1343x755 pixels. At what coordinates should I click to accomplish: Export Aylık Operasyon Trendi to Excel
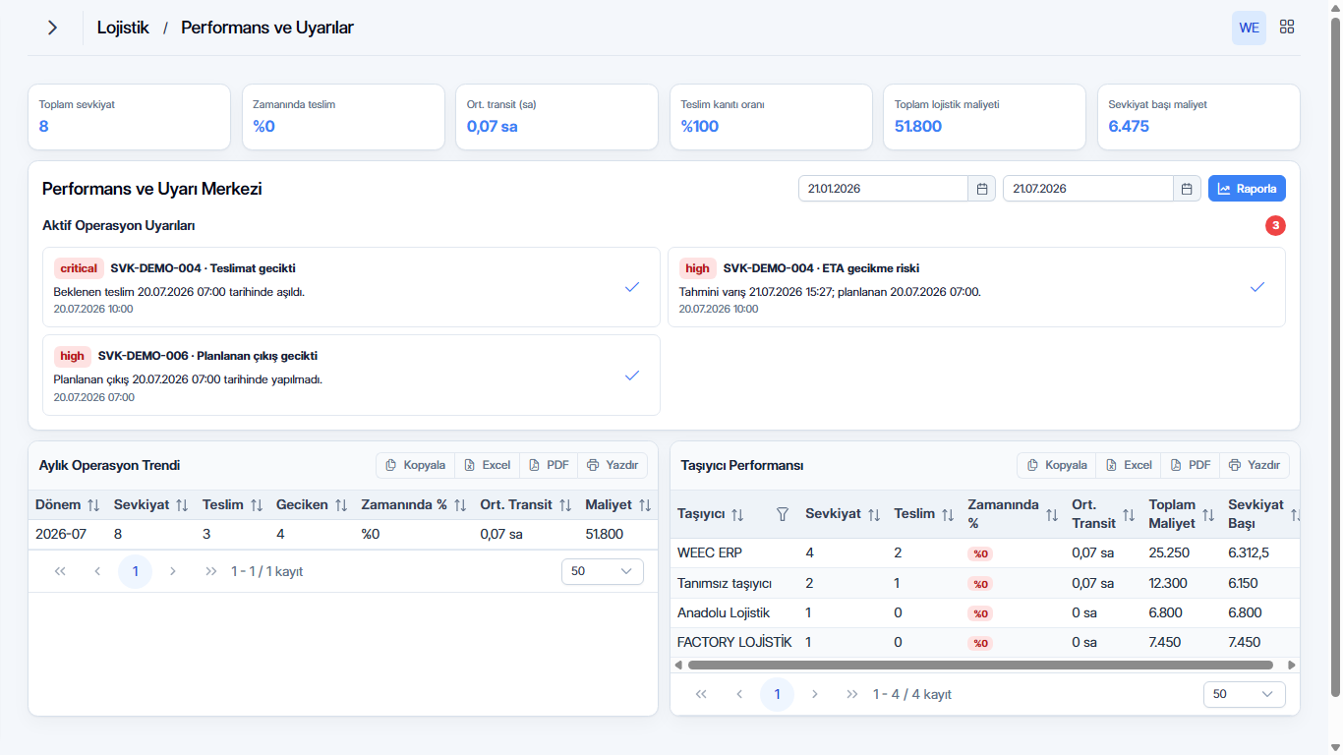click(487, 465)
